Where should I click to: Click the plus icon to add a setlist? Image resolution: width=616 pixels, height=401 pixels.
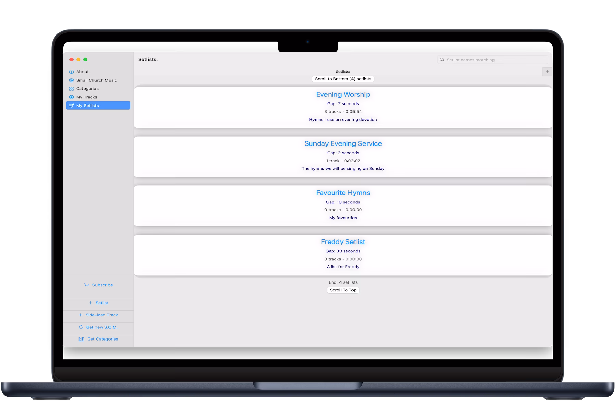(x=547, y=72)
